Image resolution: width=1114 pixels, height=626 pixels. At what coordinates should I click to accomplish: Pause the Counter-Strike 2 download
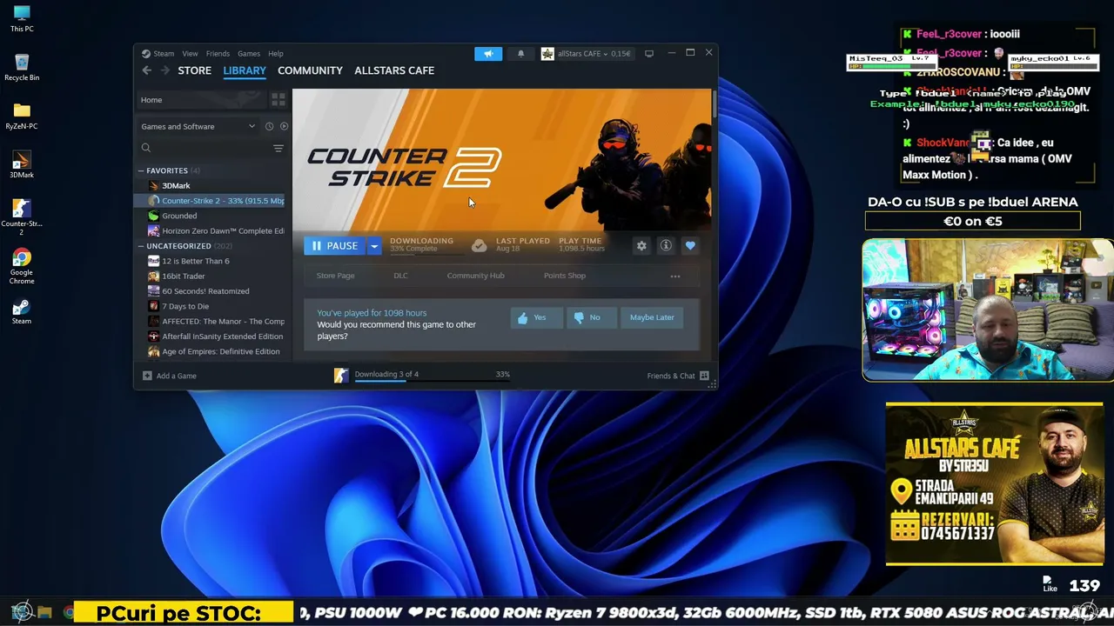[335, 246]
